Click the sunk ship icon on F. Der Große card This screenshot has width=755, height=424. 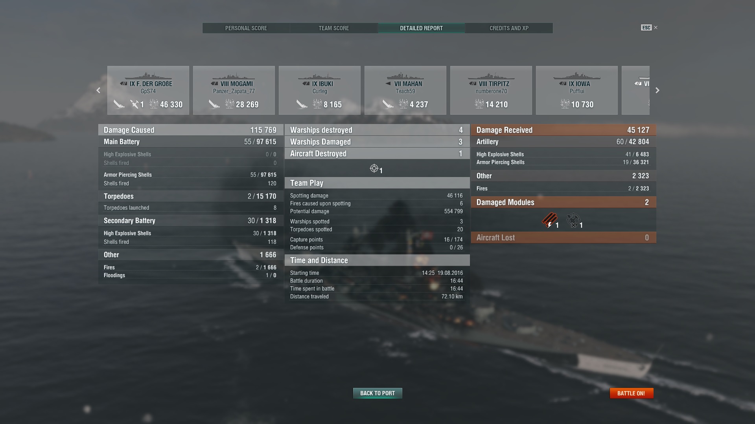[x=119, y=104]
